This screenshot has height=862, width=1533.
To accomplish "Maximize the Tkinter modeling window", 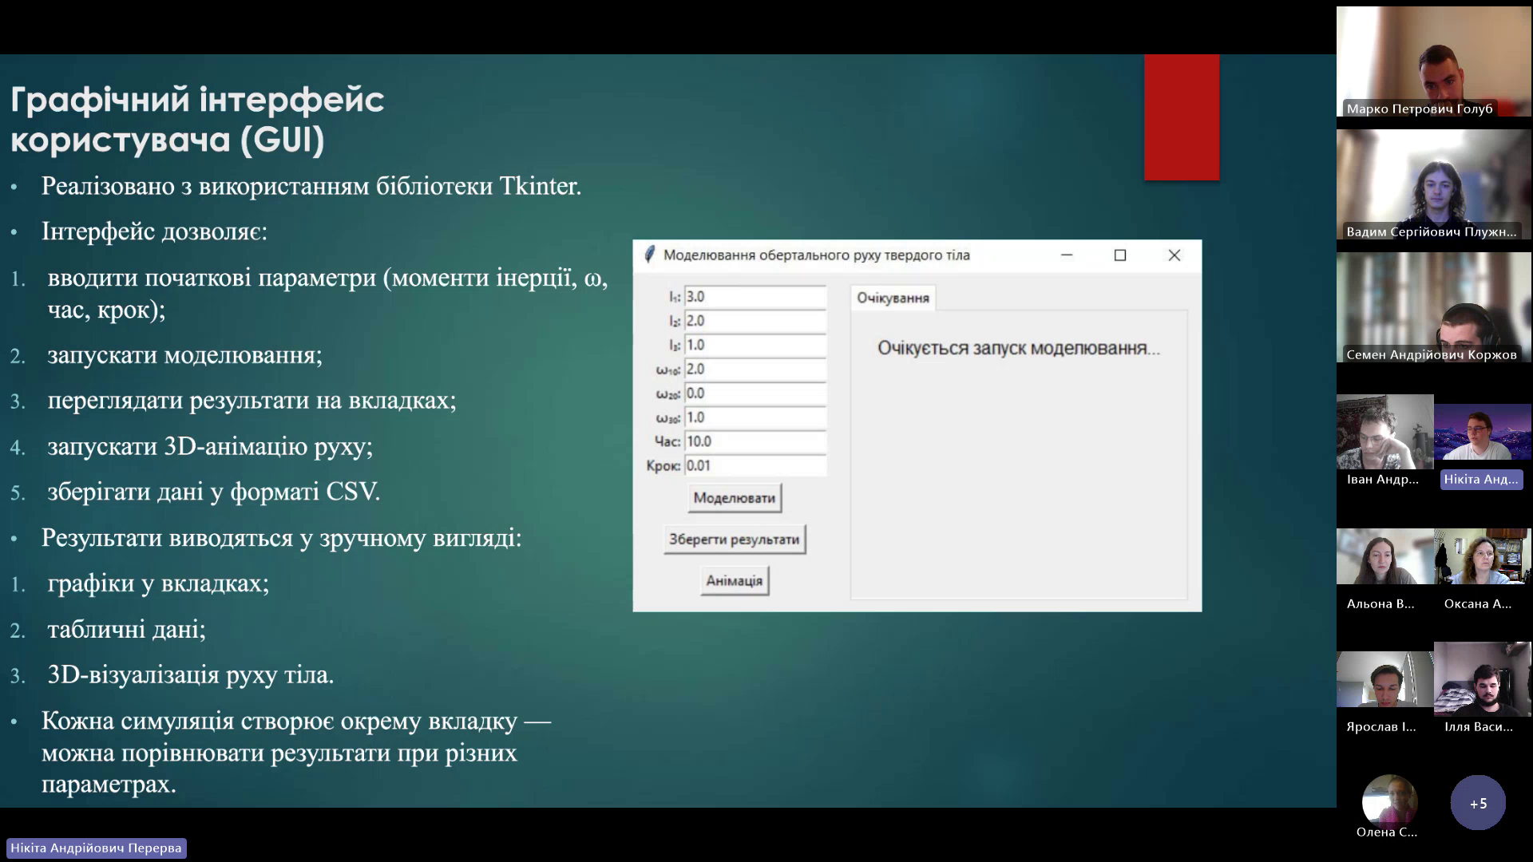I will (x=1119, y=255).
